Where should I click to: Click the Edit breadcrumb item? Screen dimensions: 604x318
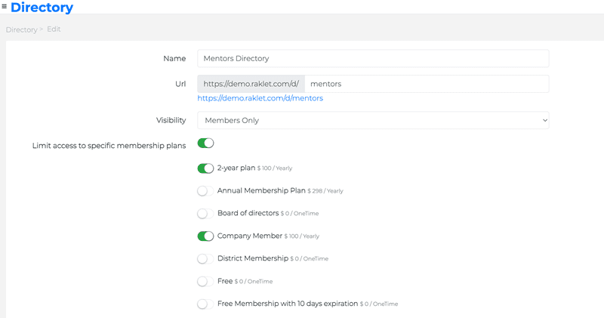[x=54, y=29]
